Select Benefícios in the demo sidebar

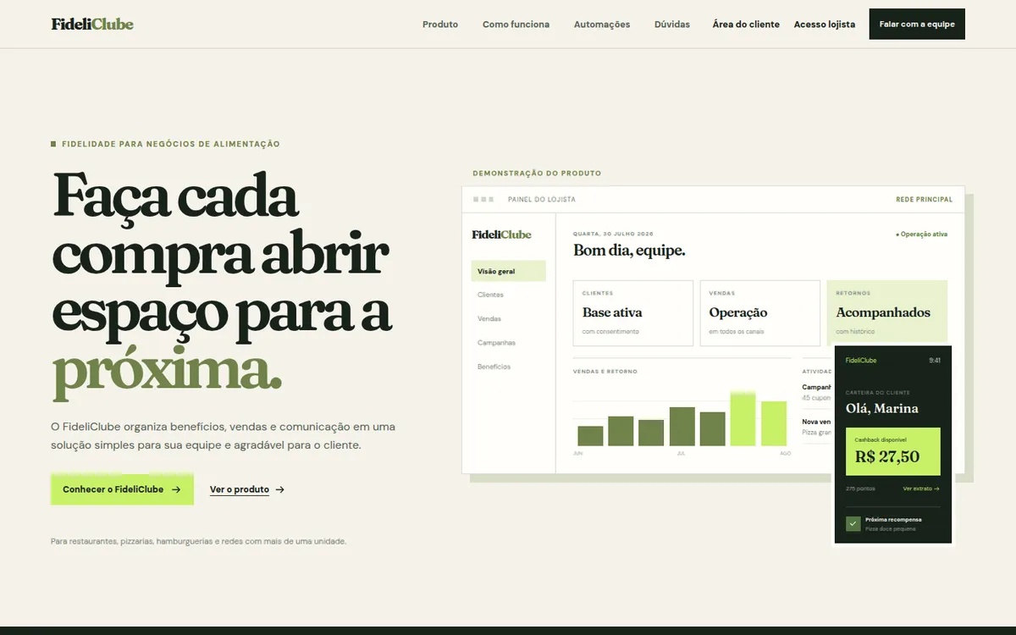click(x=494, y=367)
